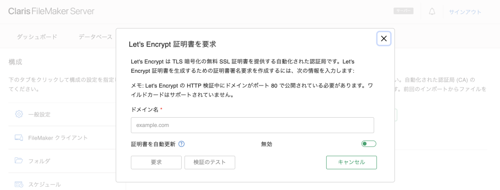The height and width of the screenshot is (190, 500).
Task: Toggle the 証明書を自動更新 switch
Action: (369, 144)
